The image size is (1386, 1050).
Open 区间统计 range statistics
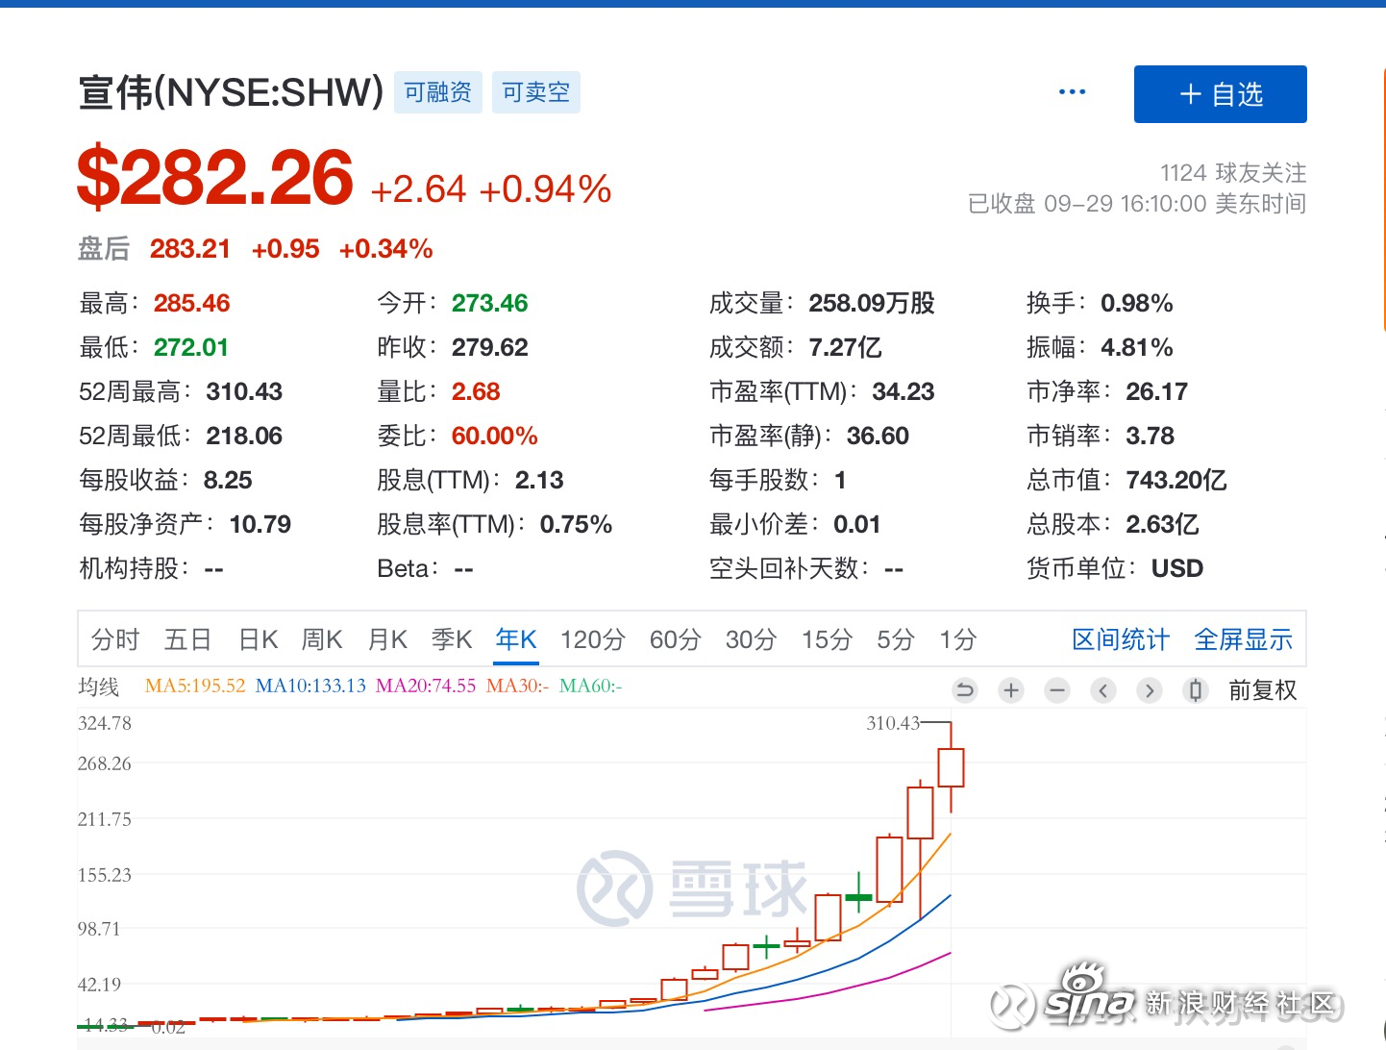tap(1121, 639)
